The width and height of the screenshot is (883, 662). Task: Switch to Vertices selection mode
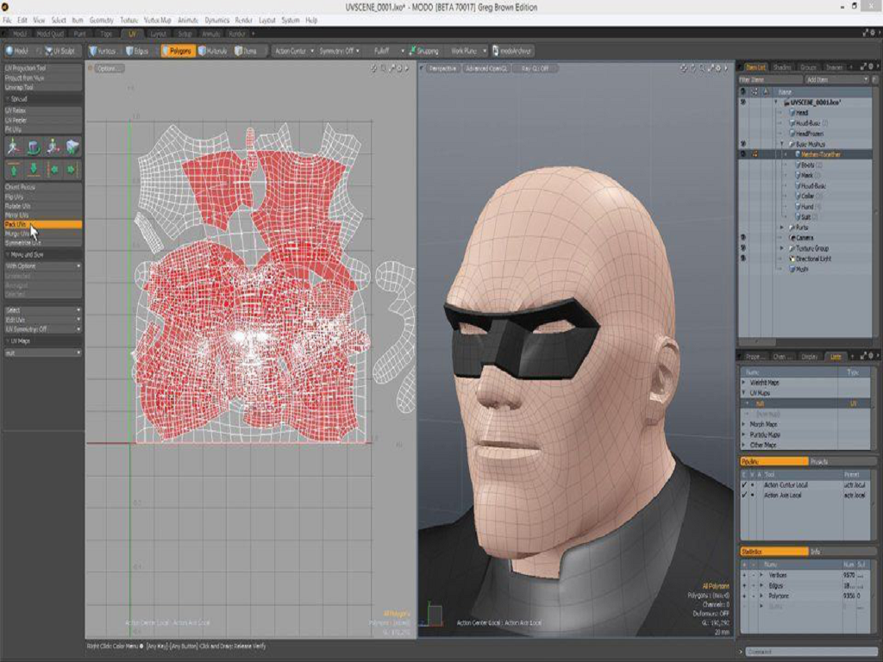click(103, 51)
